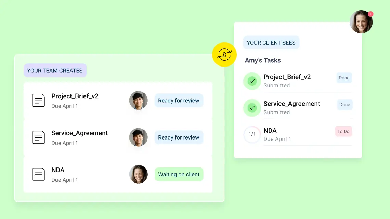Screen dimensions: 390x219
Task: Open the Service_Agreement document icon in team list
Action: tap(39, 137)
